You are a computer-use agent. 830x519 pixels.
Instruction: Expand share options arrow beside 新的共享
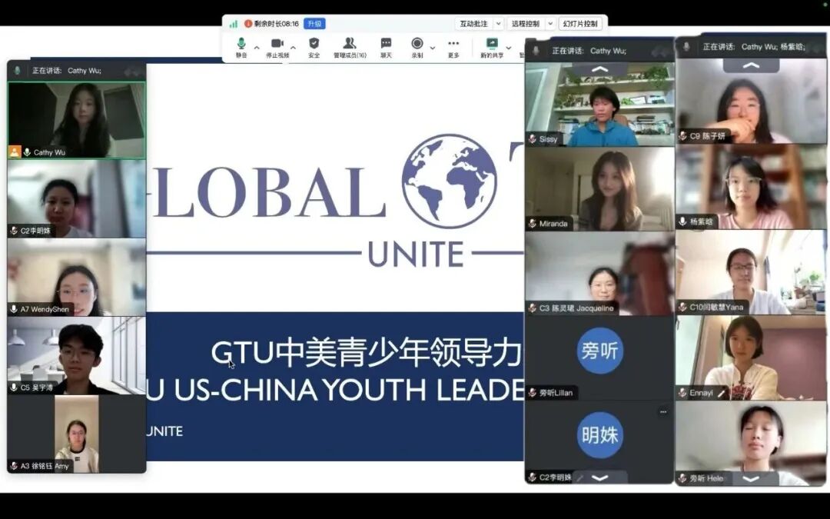[x=509, y=48]
